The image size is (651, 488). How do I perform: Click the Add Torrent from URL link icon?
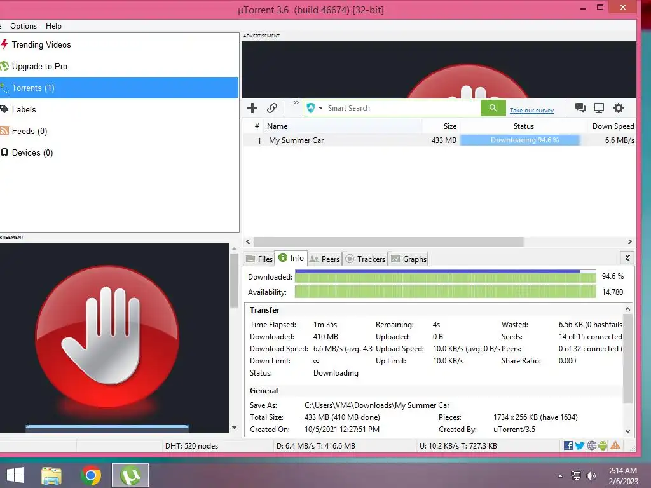(272, 108)
